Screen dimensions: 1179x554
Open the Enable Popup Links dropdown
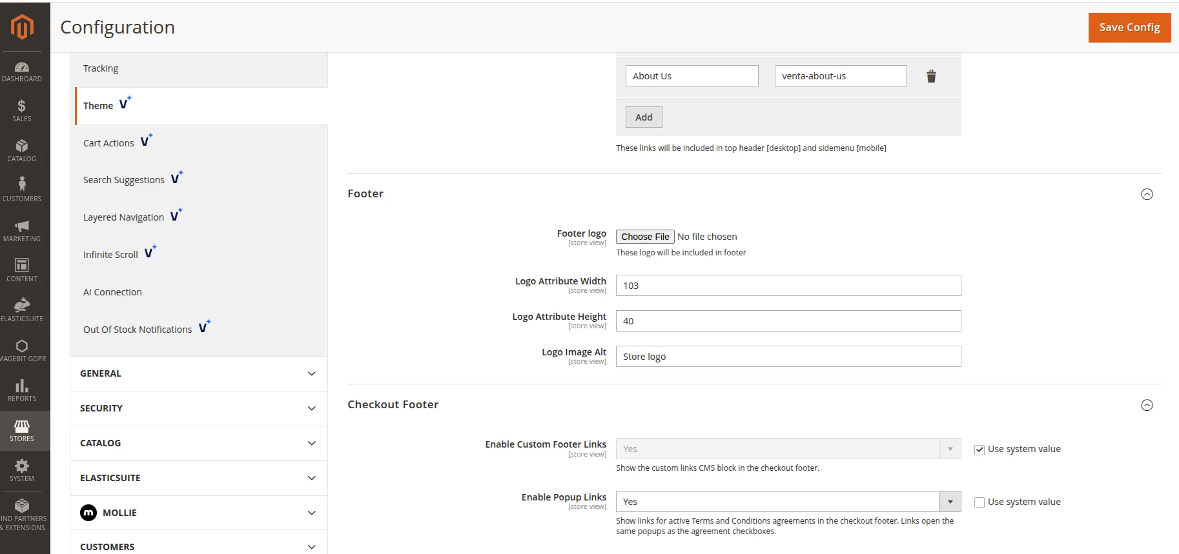click(x=788, y=502)
